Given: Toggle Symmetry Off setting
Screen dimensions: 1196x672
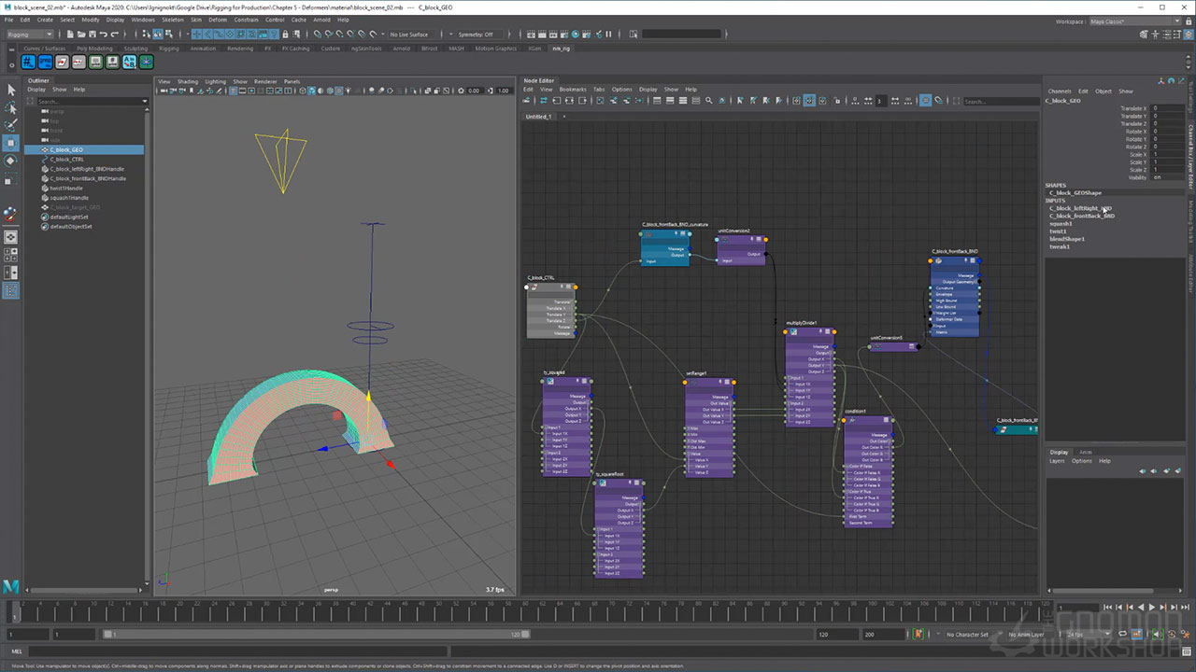Looking at the screenshot, I should (x=475, y=35).
